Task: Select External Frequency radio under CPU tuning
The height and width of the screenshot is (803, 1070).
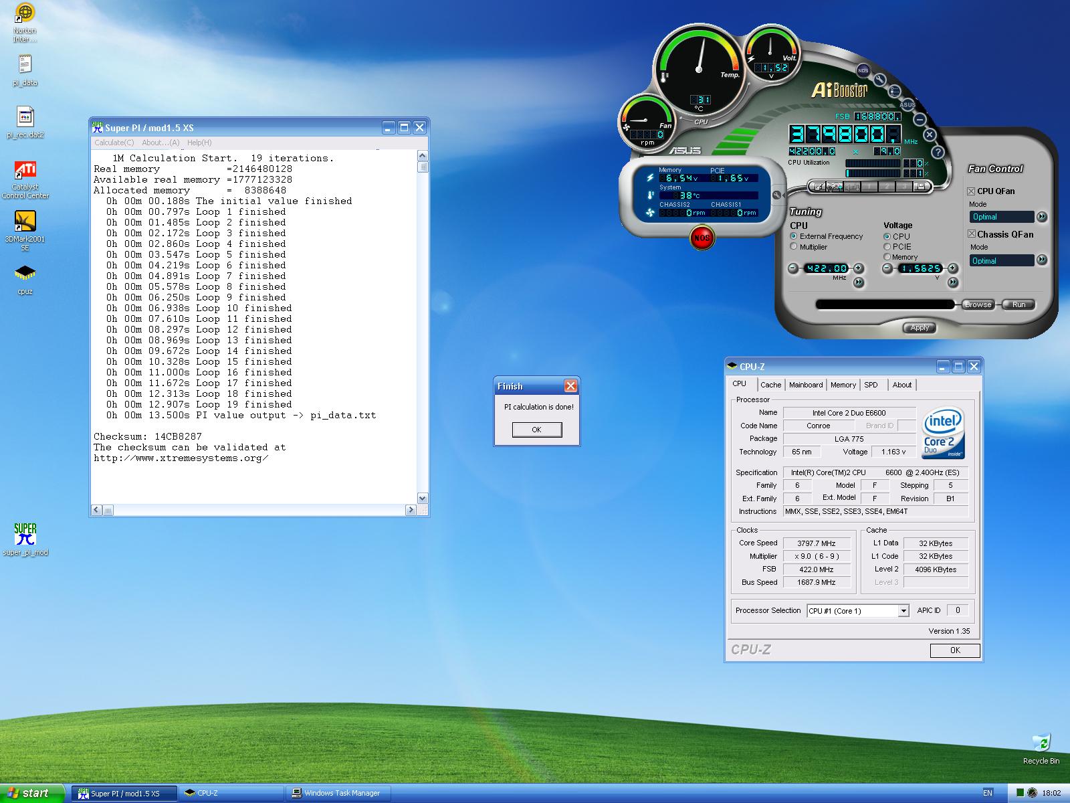Action: [794, 236]
